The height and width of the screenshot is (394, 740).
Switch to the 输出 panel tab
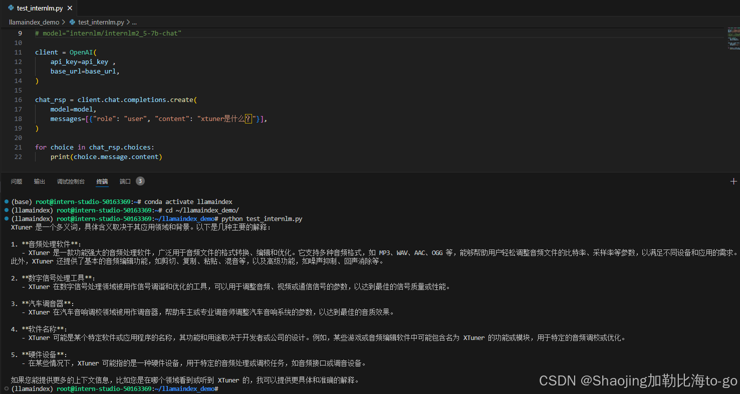[39, 181]
